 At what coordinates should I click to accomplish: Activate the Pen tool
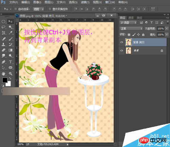click(x=4, y=62)
